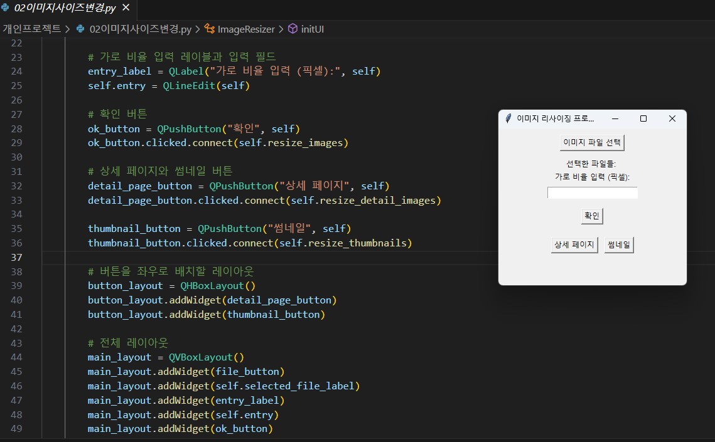
Task: Minimize the 이미지 리사이징 window
Action: (615, 118)
